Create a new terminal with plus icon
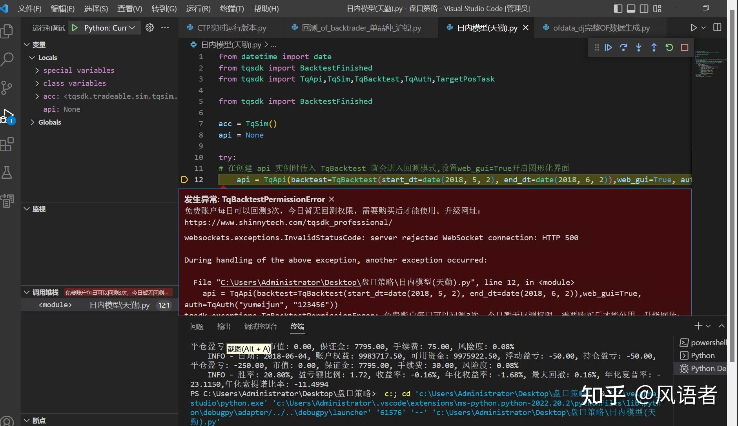The height and width of the screenshot is (426, 738). (698, 326)
